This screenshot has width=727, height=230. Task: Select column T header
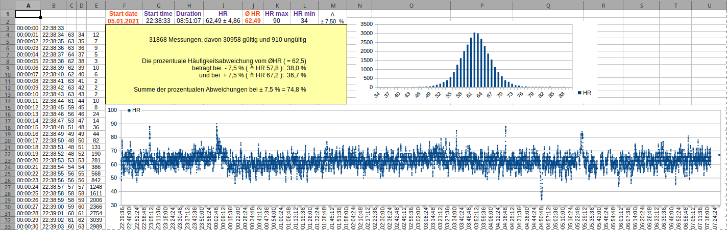coord(676,6)
